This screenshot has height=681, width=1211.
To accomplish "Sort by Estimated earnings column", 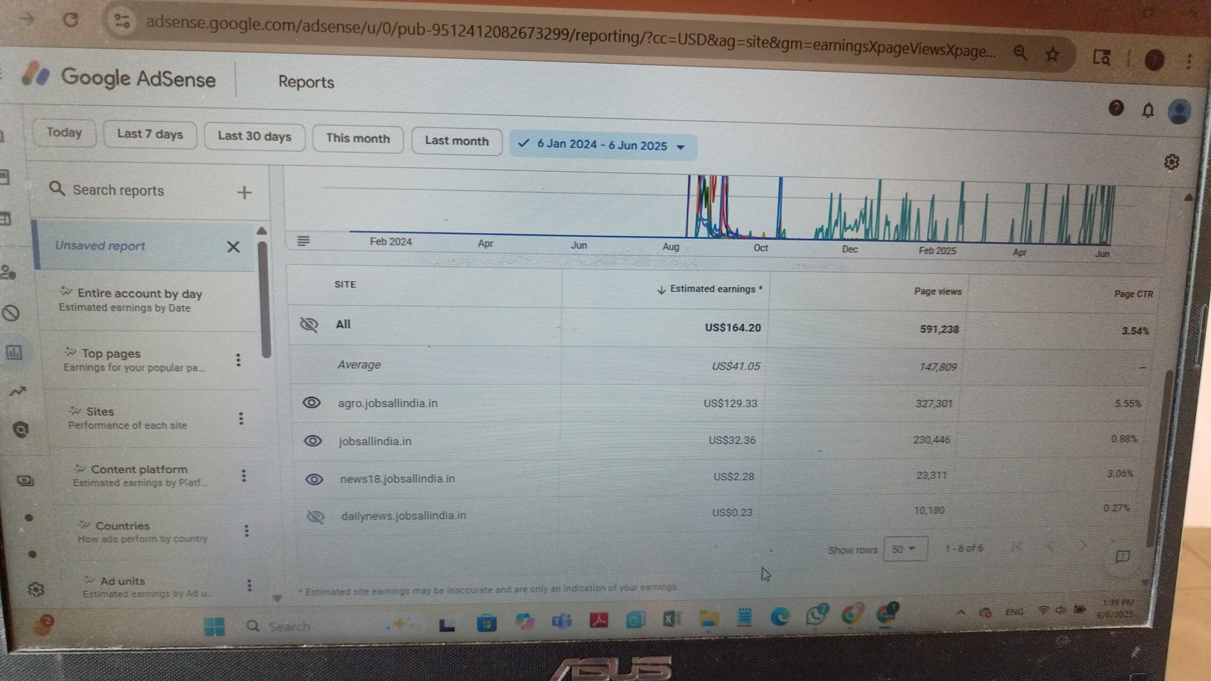I will (710, 289).
